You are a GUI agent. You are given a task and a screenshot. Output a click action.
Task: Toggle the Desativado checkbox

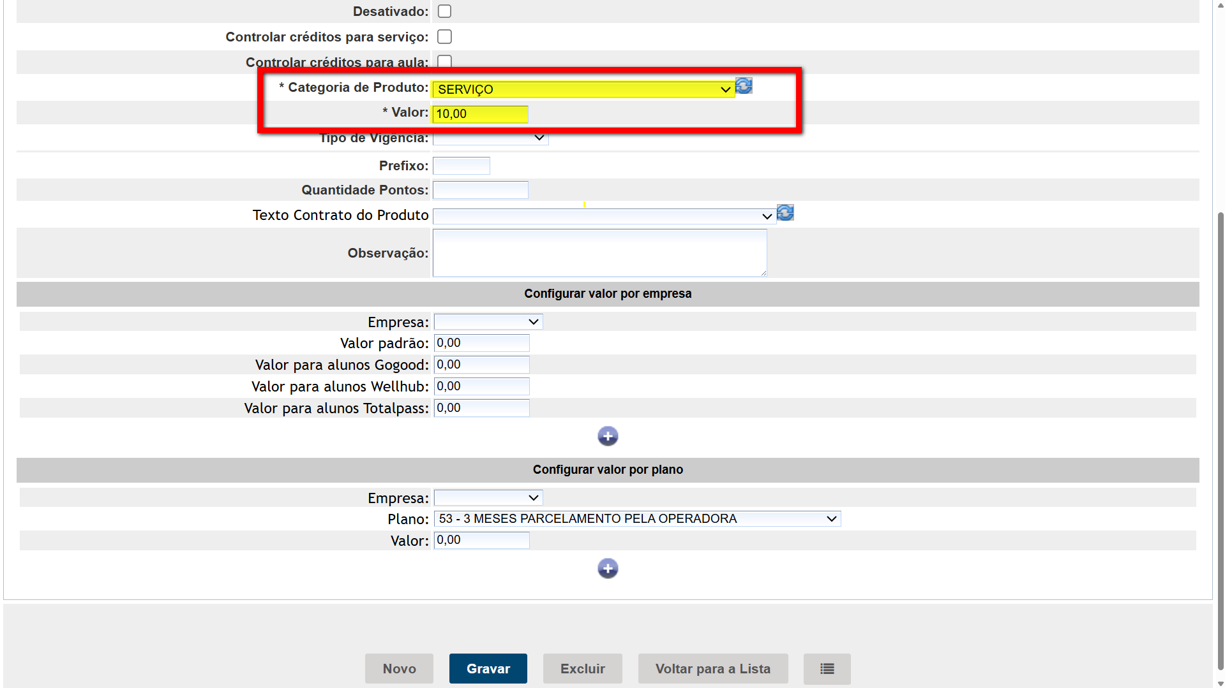[444, 11]
